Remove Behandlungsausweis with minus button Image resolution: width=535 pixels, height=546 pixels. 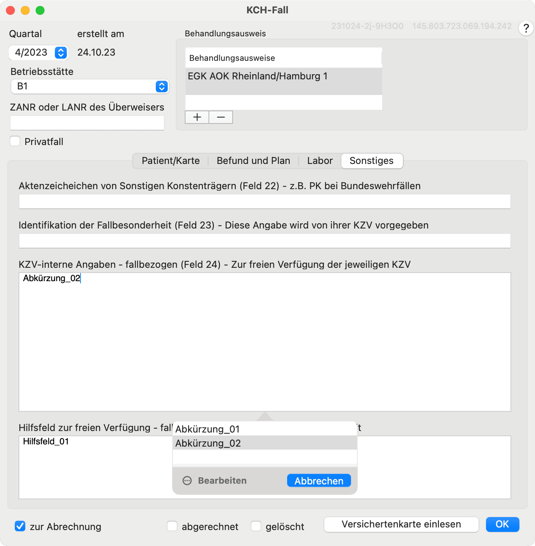[x=221, y=117]
